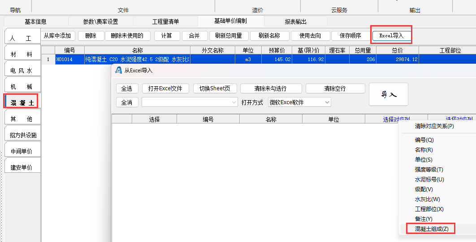Switch to the 工程量清单 tab
Image resolution: width=476 pixels, height=242 pixels.
pos(165,22)
